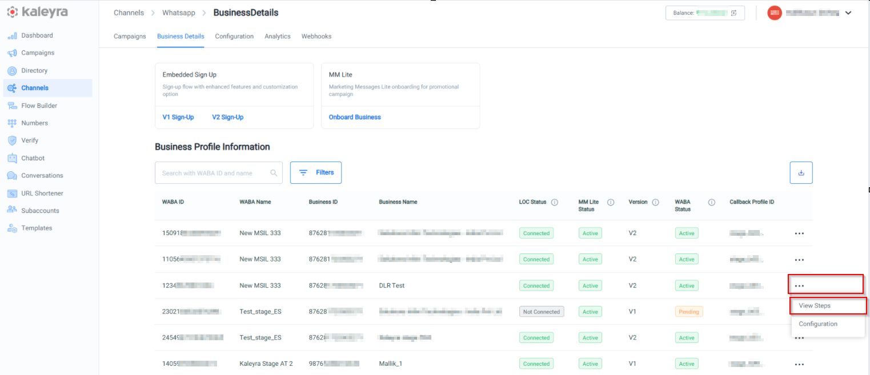This screenshot has height=375, width=870.
Task: Select the Business Details tab
Action: click(x=181, y=37)
